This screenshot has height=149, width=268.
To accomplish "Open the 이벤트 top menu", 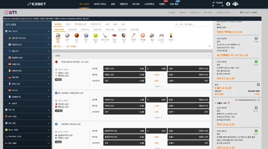I will click(162, 4).
